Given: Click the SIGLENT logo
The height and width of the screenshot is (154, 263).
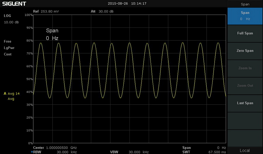Looking at the screenshot, I should pos(14,4).
